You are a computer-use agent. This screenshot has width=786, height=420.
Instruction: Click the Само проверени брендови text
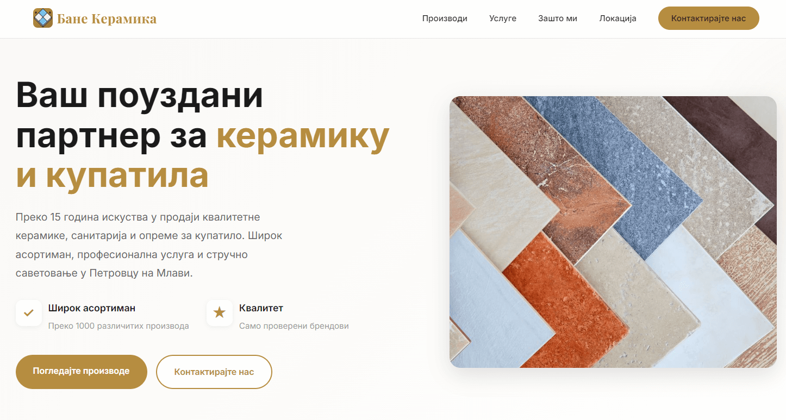coord(294,326)
